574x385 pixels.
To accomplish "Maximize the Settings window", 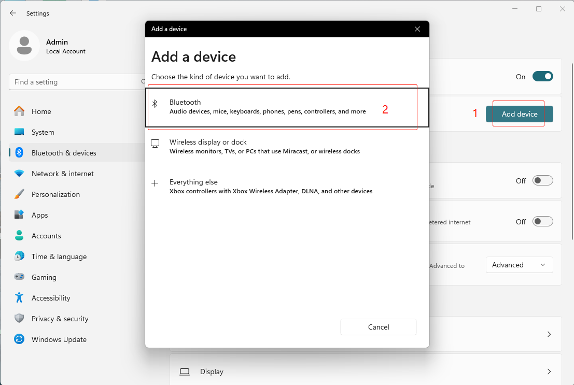I will click(539, 9).
